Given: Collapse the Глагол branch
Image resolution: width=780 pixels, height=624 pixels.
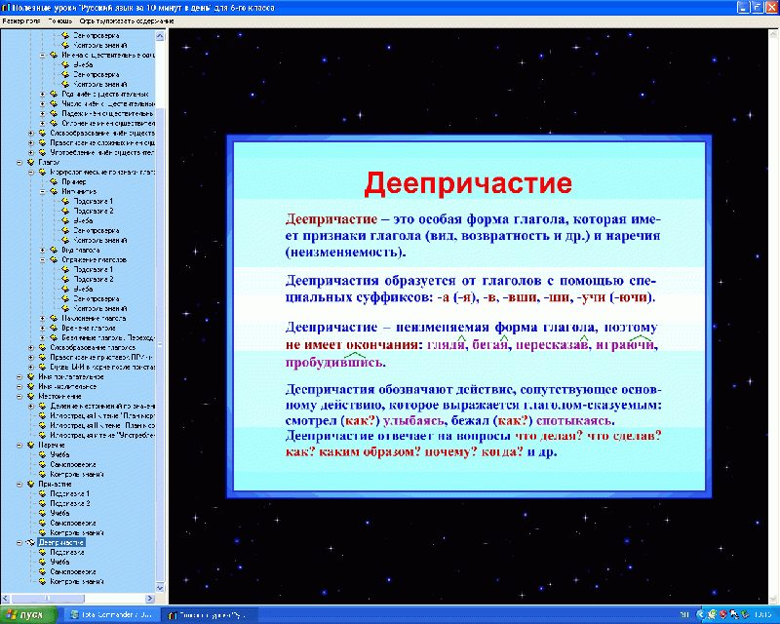Looking at the screenshot, I should pos(19,162).
